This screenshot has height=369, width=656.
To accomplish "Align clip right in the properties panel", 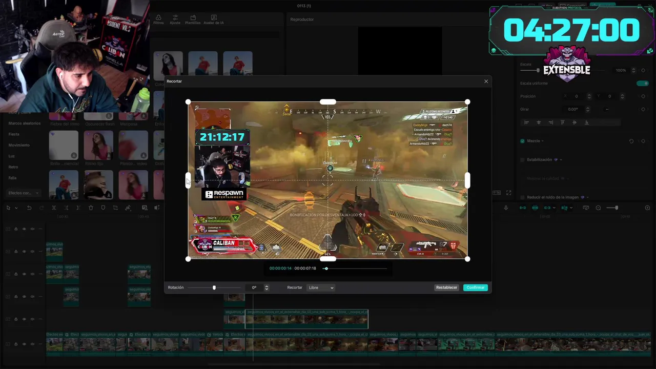I will 551,122.
